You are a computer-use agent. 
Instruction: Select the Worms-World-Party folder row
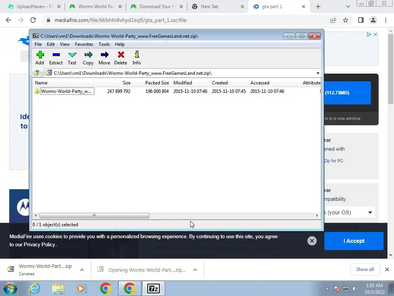tap(64, 91)
